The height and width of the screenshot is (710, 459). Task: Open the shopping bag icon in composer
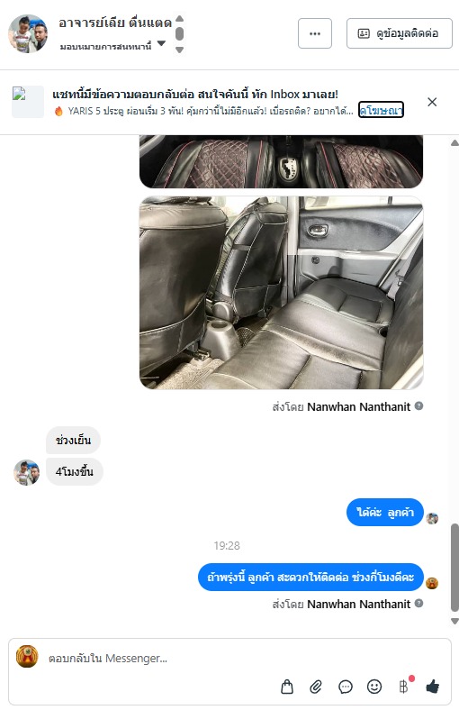[x=287, y=687]
